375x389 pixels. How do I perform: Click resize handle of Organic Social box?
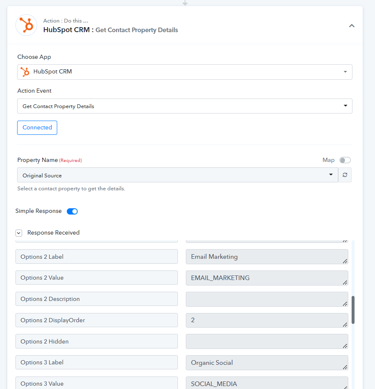345,367
